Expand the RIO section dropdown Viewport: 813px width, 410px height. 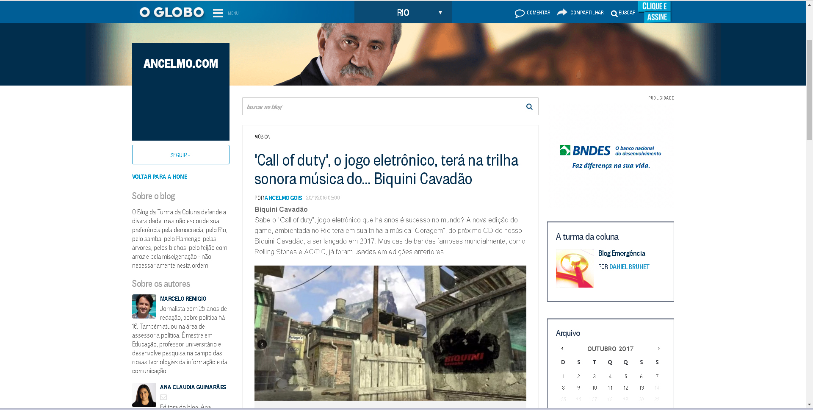click(x=440, y=13)
